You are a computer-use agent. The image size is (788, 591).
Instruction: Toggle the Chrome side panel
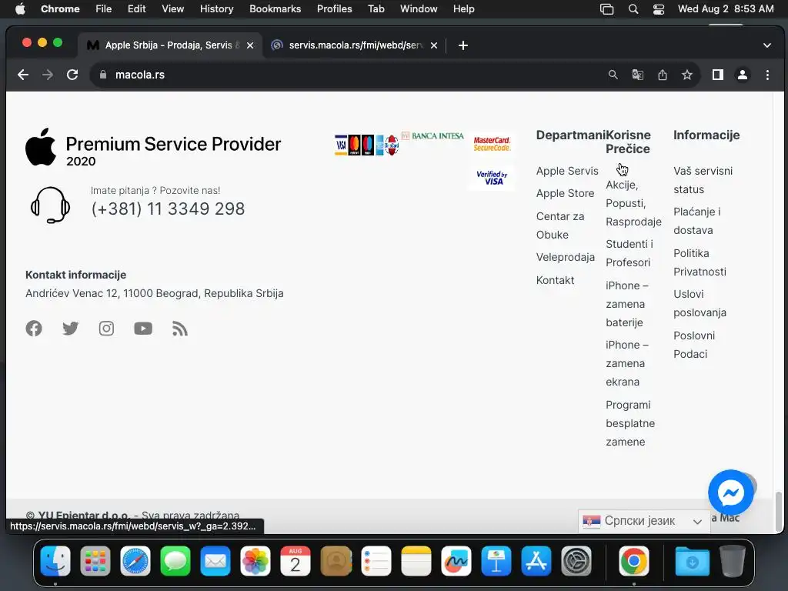coord(718,75)
